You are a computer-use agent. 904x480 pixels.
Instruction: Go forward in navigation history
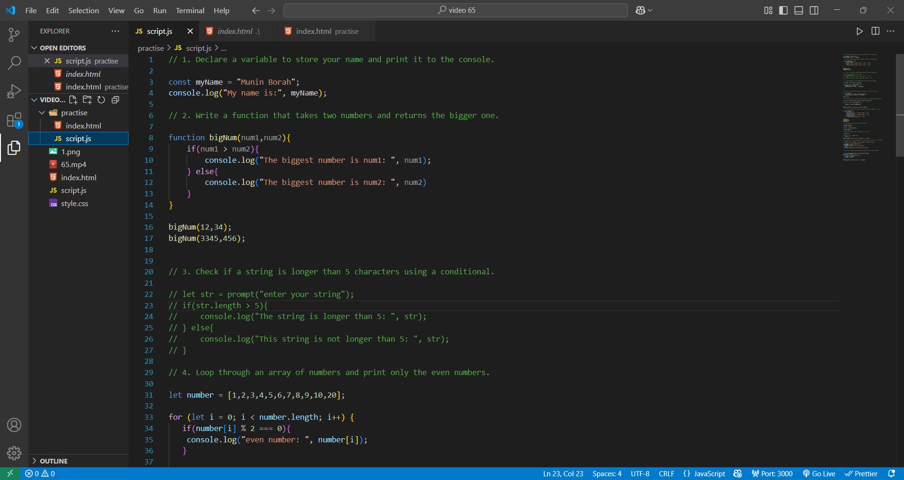(x=271, y=10)
